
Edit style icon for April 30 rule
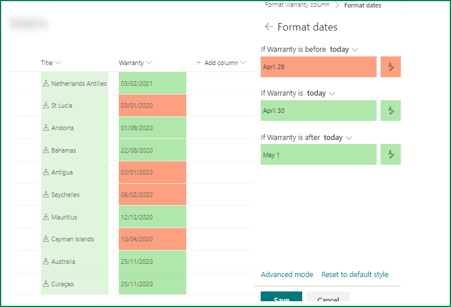[390, 111]
